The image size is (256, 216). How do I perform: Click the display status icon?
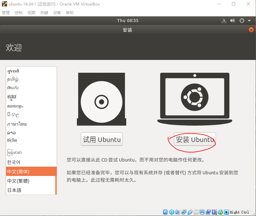click(x=202, y=212)
